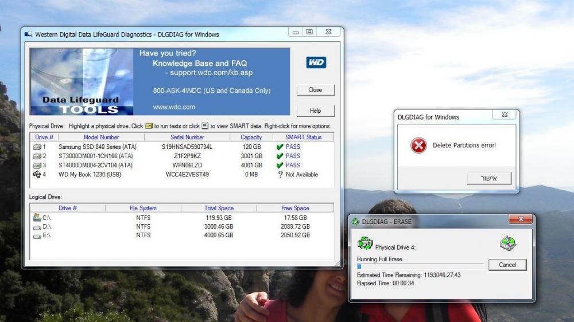Click serial number S19HNSAD590734L
Image resolution: width=574 pixels, height=322 pixels.
tap(187, 147)
